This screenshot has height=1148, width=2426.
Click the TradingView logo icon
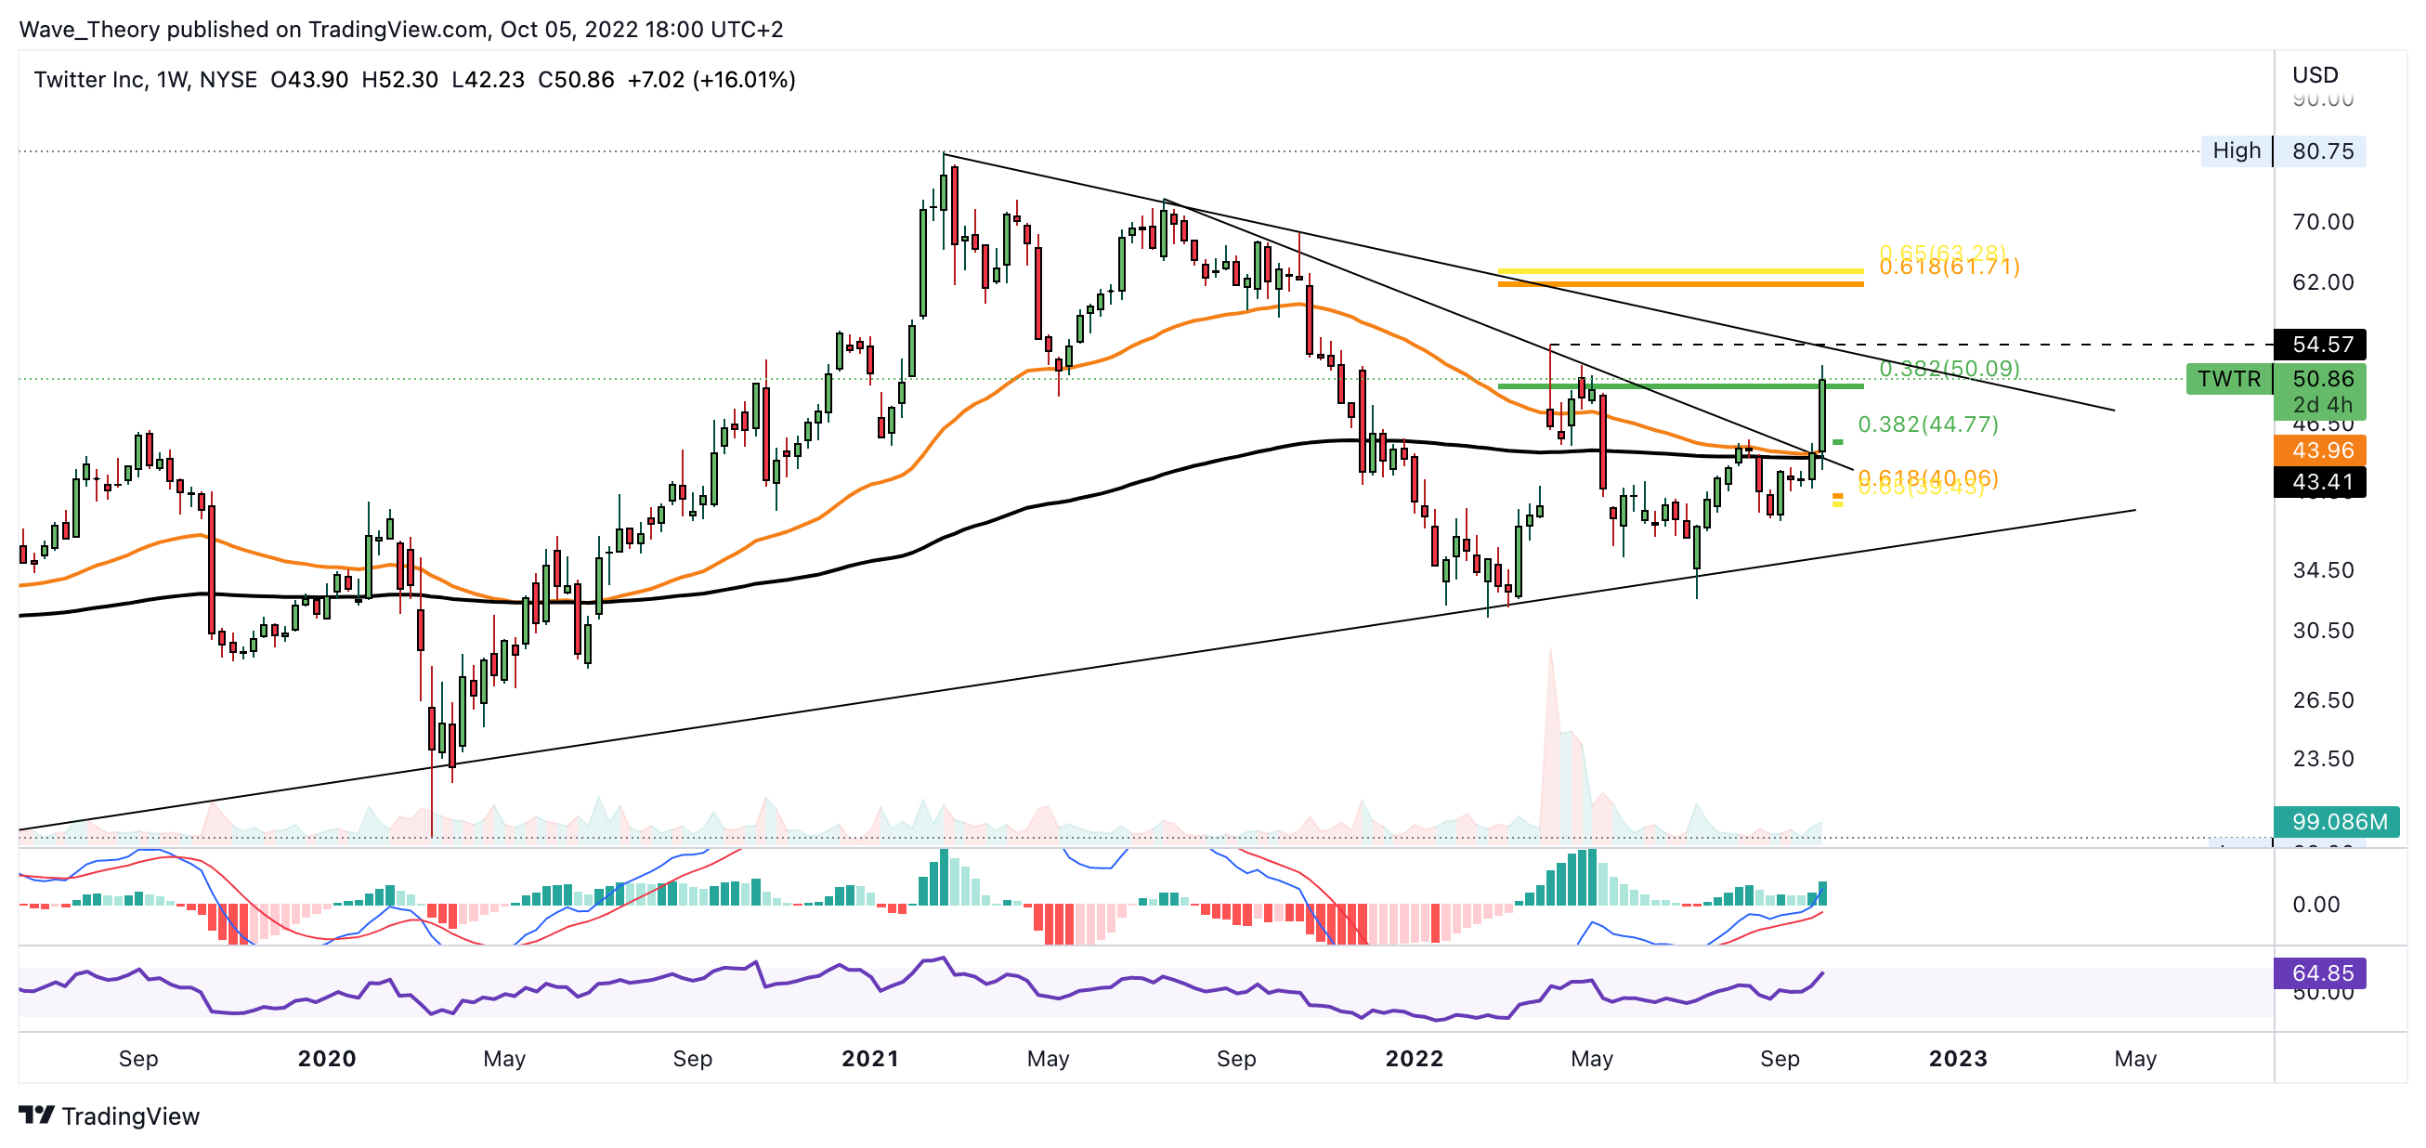tap(36, 1115)
